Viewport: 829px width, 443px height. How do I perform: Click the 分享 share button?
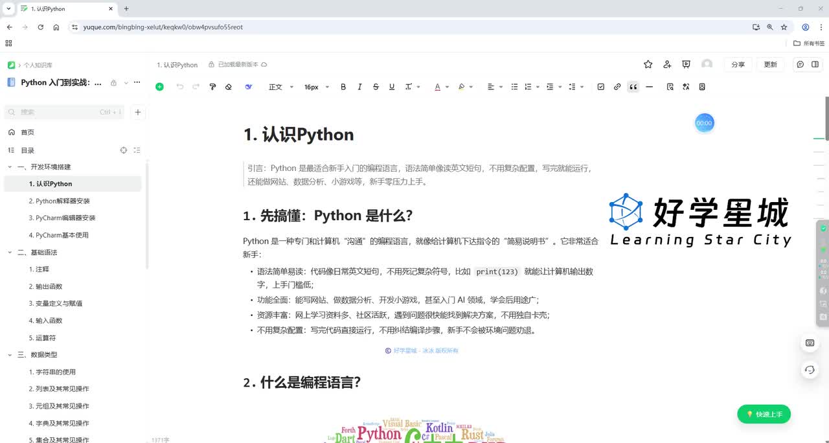738,64
